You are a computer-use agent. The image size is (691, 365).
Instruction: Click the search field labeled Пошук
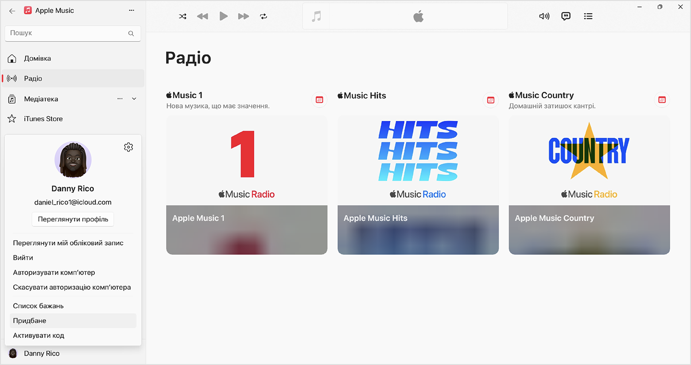tap(73, 33)
